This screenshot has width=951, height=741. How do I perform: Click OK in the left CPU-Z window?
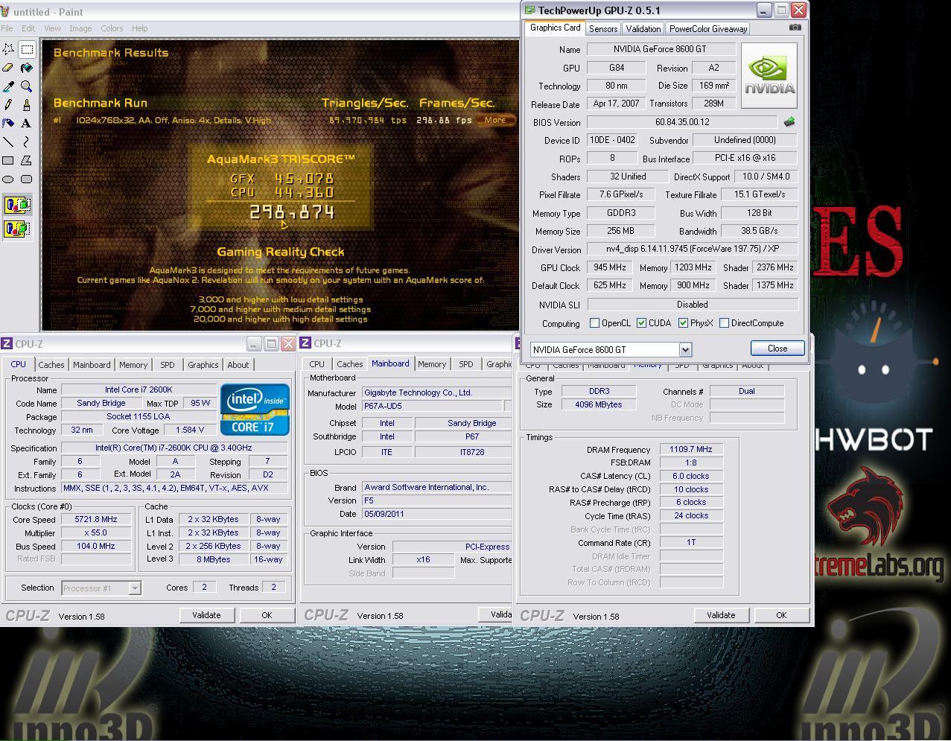click(267, 615)
